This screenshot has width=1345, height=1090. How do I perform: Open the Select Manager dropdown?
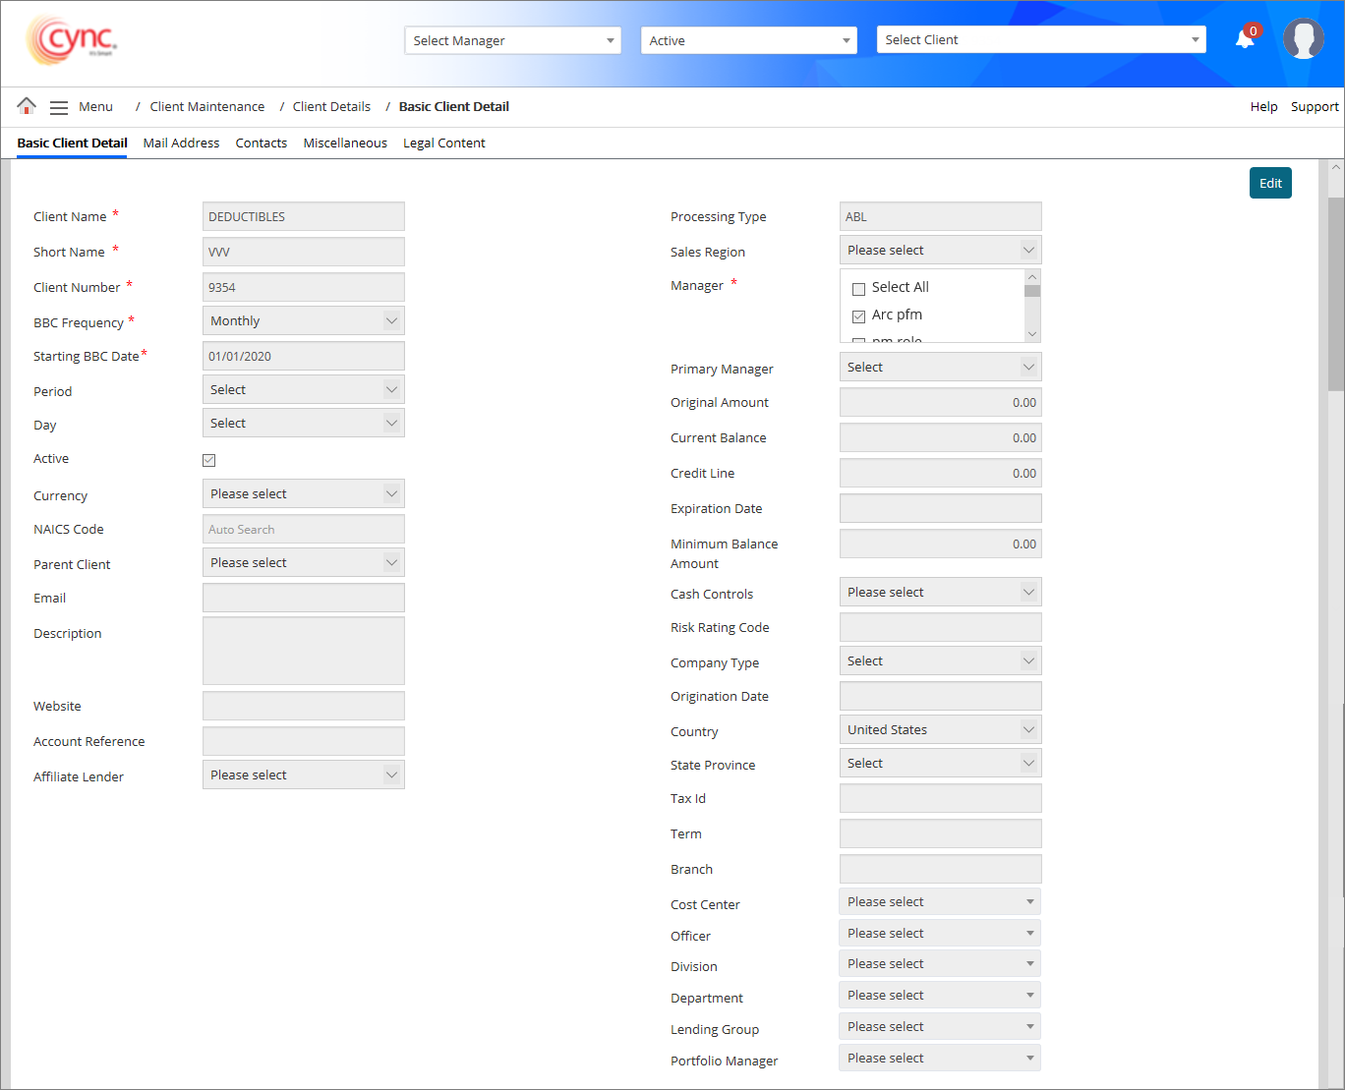512,40
